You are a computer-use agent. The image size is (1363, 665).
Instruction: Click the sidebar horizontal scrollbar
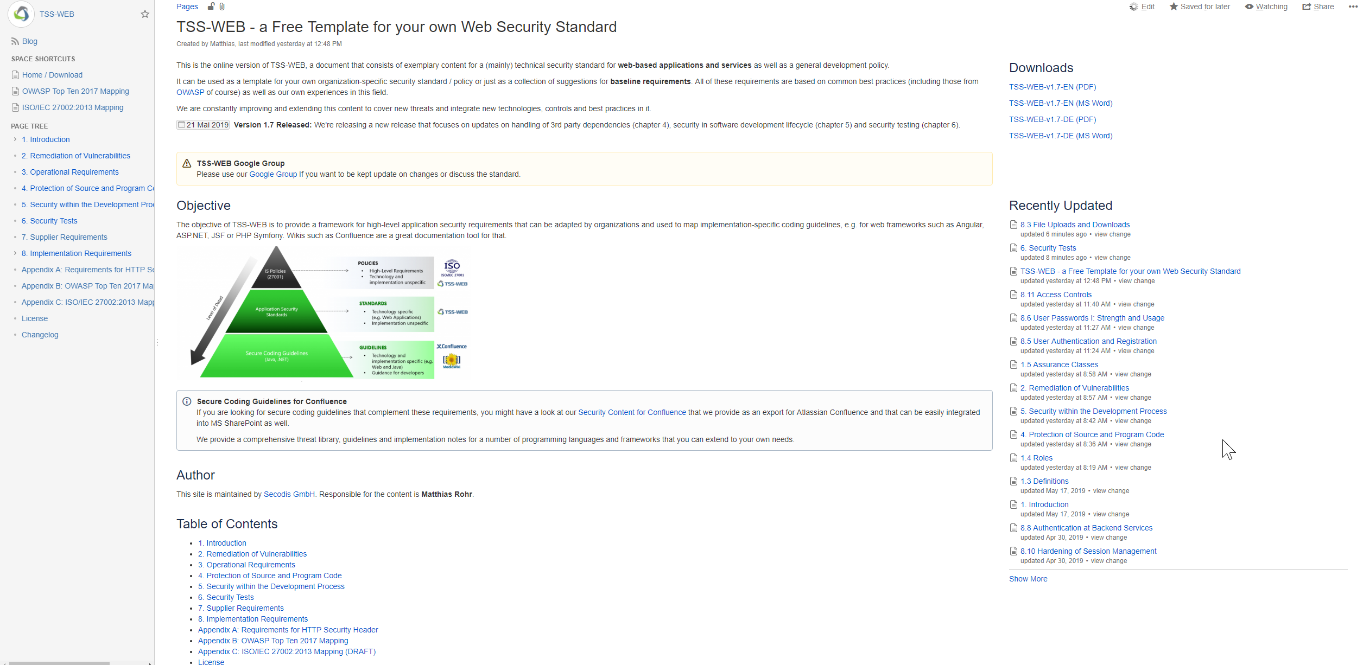coord(60,663)
